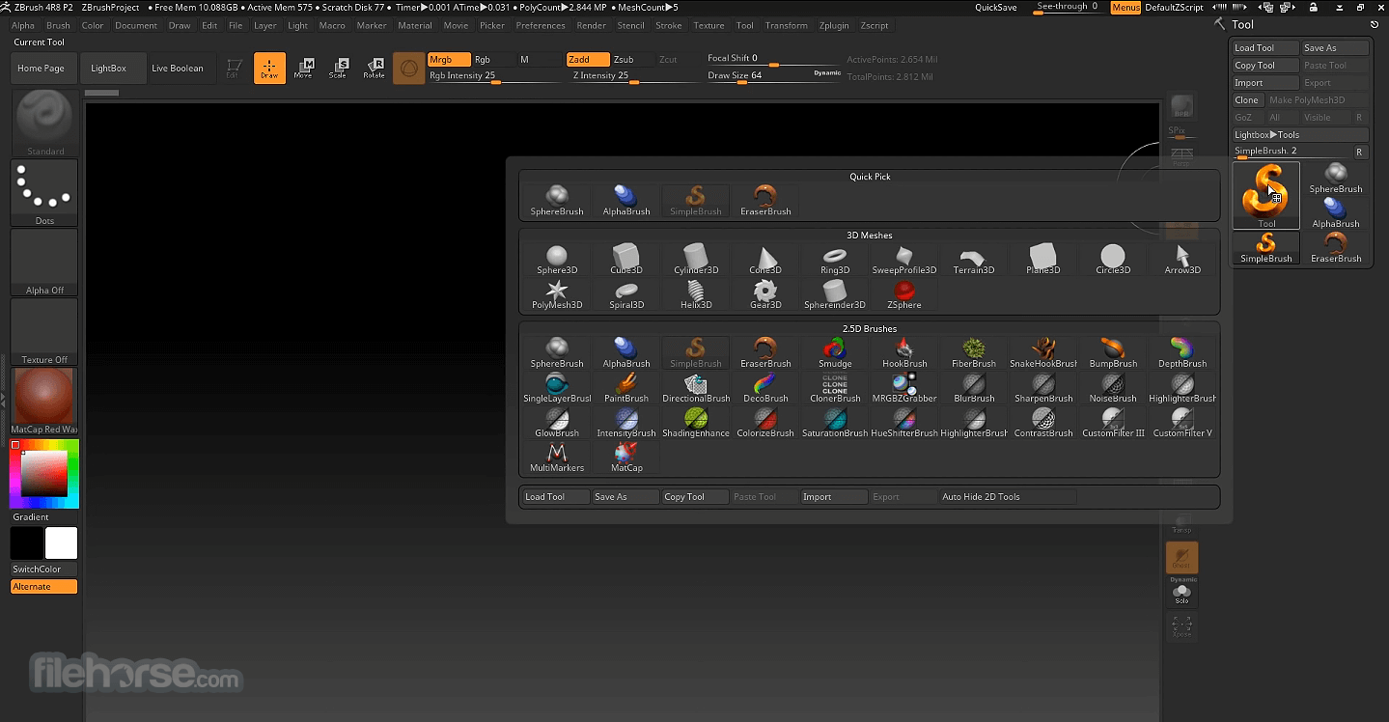Select the HookBrush tool

pos(904,353)
